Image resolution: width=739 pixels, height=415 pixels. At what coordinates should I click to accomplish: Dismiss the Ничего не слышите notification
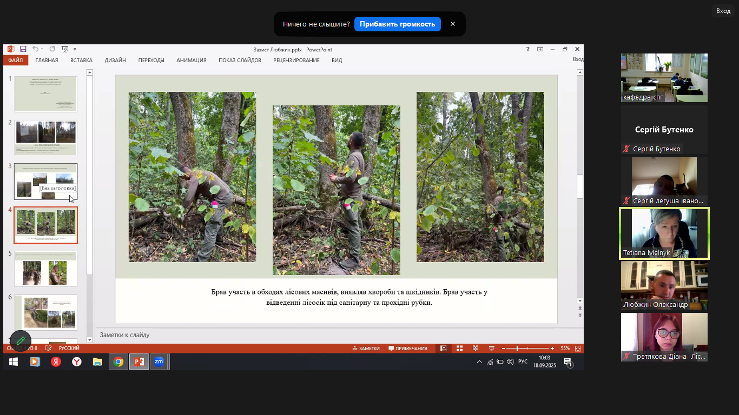click(x=453, y=24)
